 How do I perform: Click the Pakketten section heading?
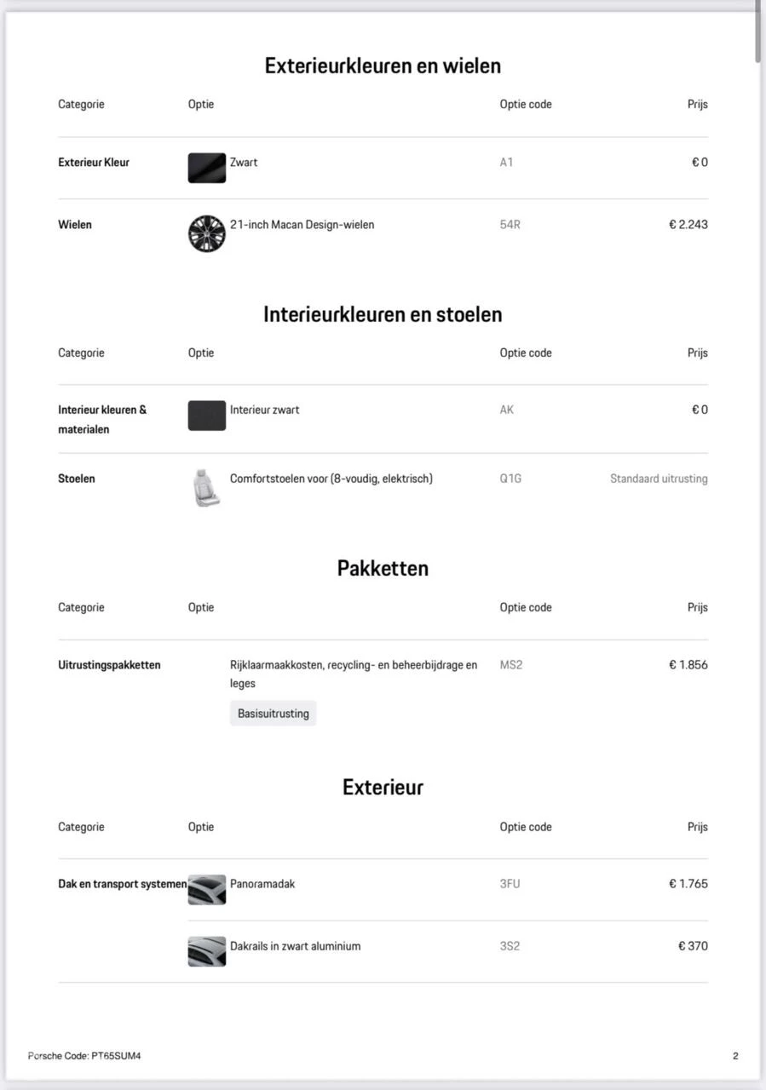[383, 568]
